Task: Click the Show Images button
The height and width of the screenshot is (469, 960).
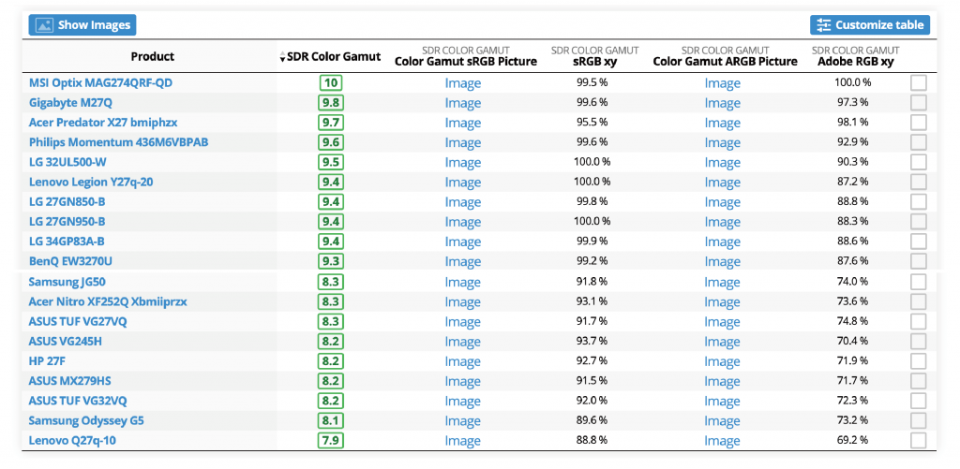Action: 82,25
